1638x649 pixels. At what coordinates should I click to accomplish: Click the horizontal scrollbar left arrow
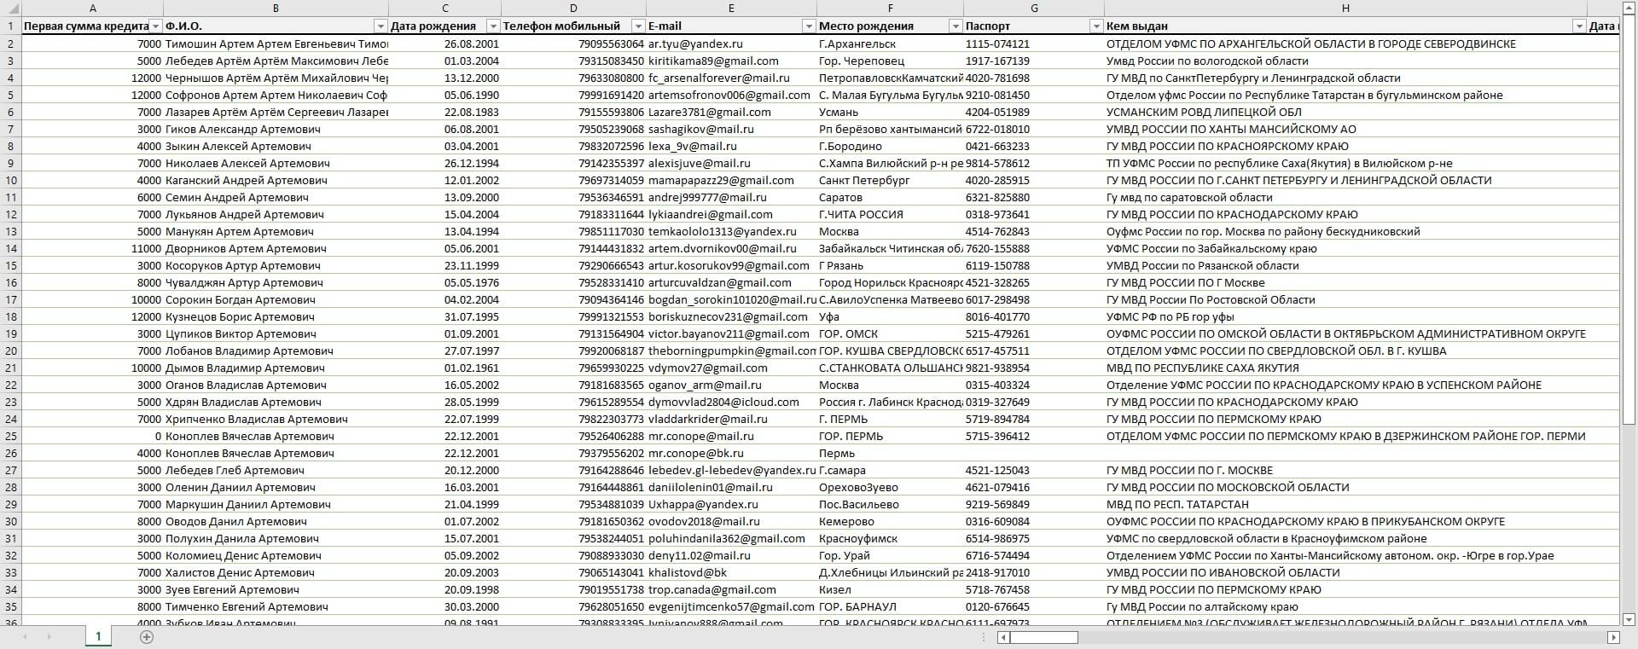tap(1004, 637)
